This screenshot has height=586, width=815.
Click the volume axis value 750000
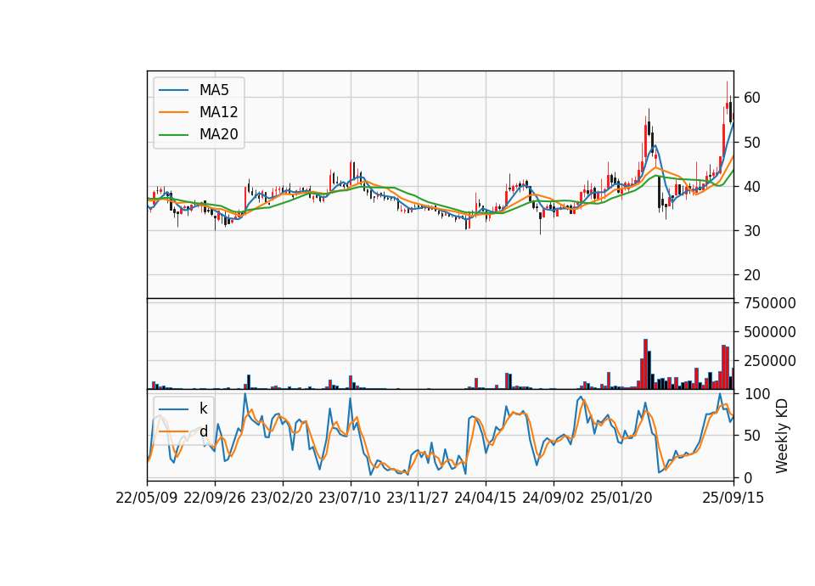(769, 303)
